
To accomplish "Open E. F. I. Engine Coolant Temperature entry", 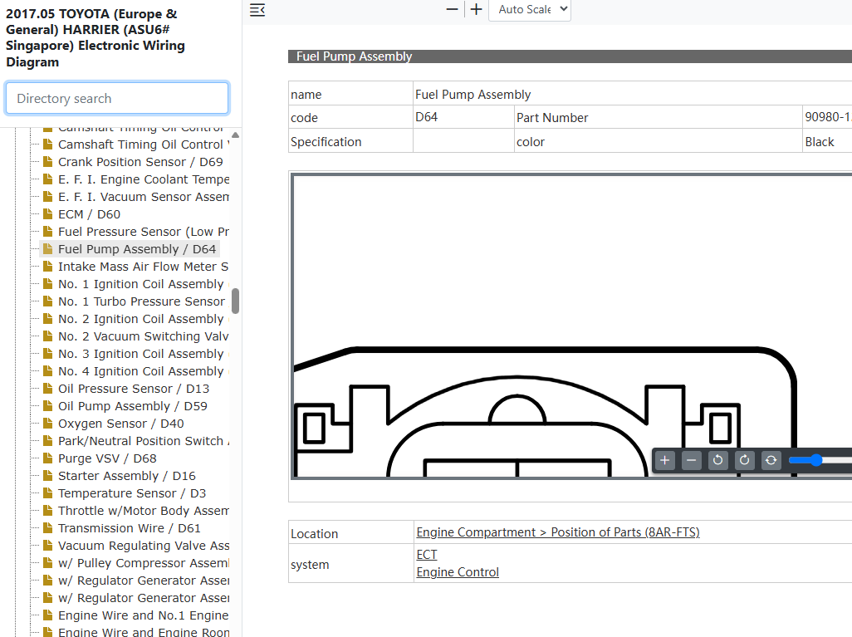I will point(143,179).
